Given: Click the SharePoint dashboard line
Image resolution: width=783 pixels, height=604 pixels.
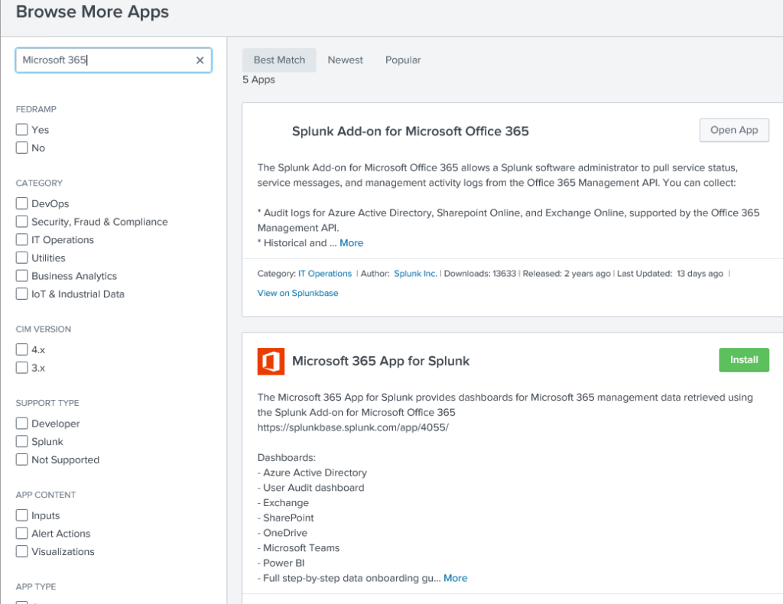Looking at the screenshot, I should tap(286, 518).
